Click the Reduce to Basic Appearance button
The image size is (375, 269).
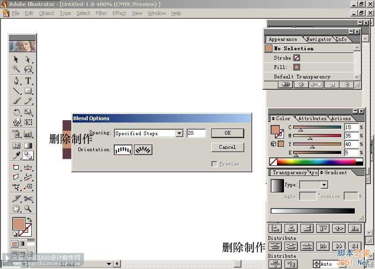point(316,85)
